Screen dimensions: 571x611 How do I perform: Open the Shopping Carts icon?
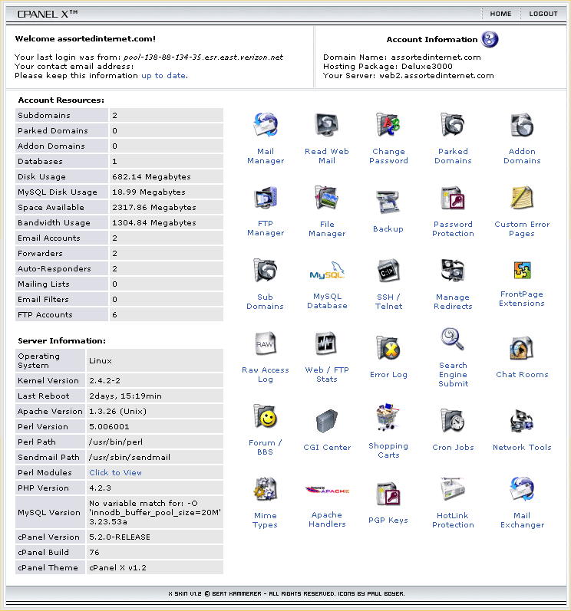[x=388, y=416]
